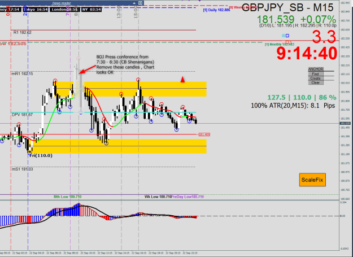
Task: Select the 15:00 vertical time marker label
Action: pyautogui.click(x=136, y=12)
